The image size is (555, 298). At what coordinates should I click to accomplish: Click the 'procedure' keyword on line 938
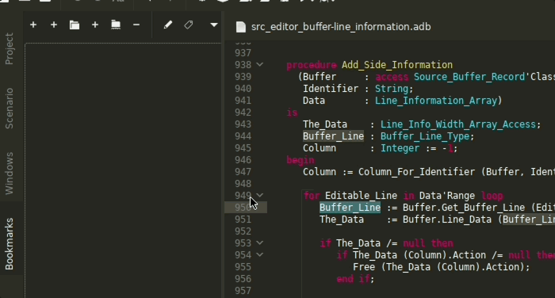[x=311, y=65]
